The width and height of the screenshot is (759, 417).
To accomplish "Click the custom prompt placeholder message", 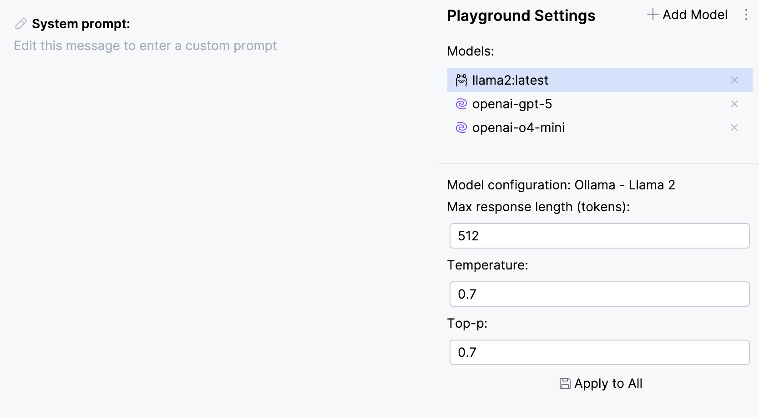I will 145,46.
